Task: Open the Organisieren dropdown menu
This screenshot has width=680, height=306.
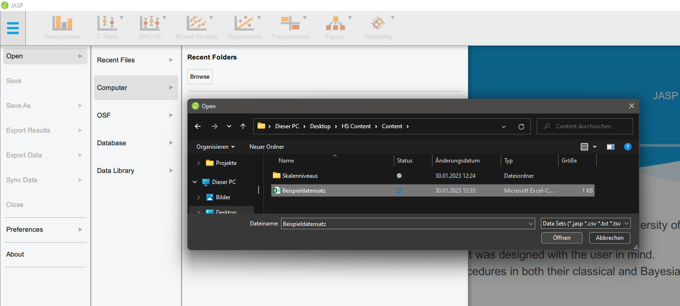Action: [x=216, y=147]
